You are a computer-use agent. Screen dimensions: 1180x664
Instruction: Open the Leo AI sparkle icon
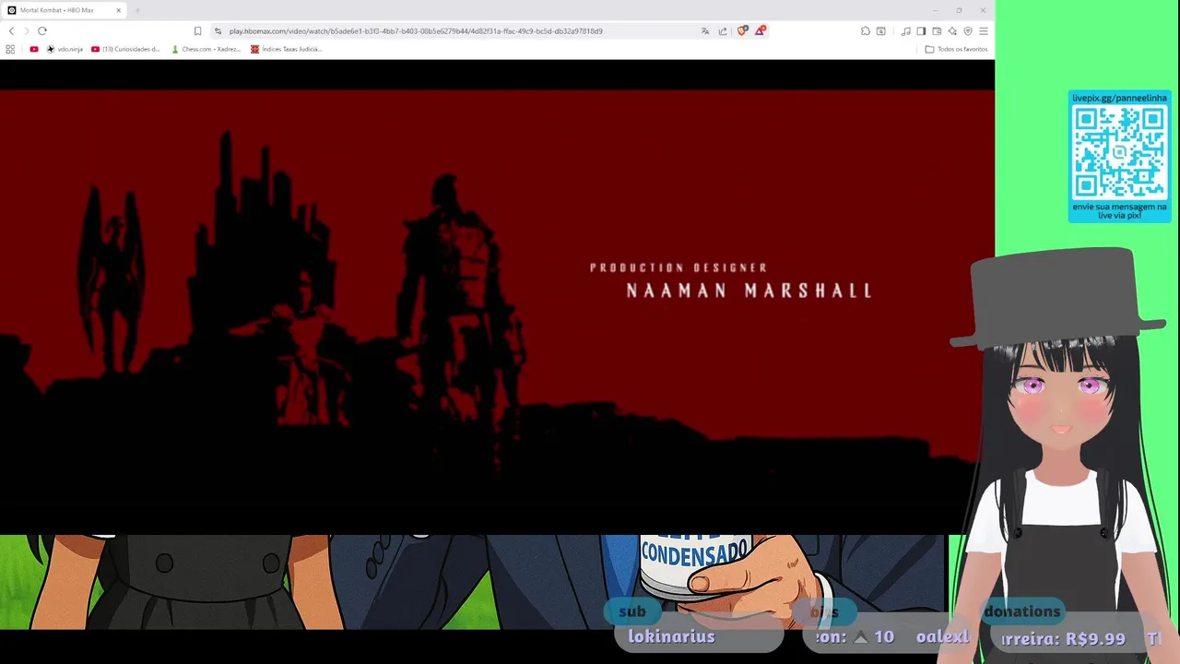coord(952,30)
